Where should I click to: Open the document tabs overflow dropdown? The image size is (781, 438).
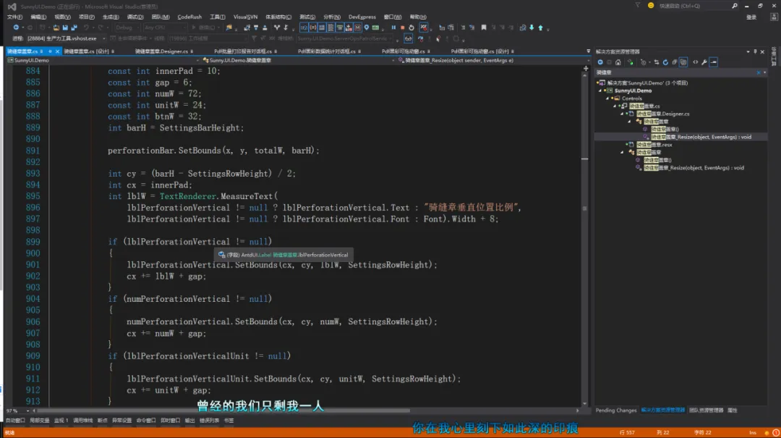point(588,51)
